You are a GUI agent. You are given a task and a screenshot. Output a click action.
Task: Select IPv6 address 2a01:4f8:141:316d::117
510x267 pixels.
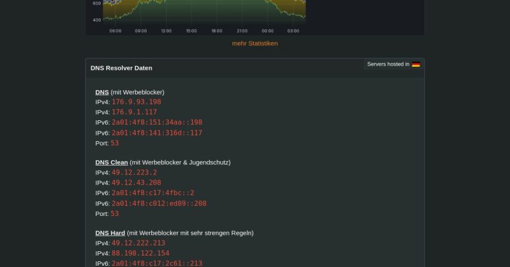(157, 133)
